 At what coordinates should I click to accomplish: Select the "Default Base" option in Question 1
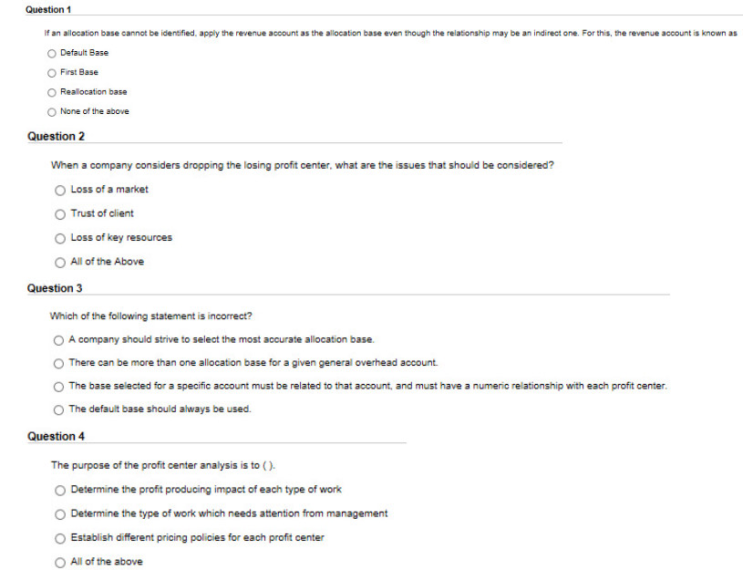(50, 53)
